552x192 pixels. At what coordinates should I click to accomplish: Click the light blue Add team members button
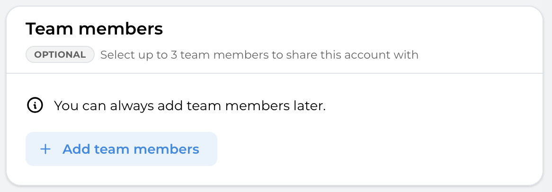121,149
